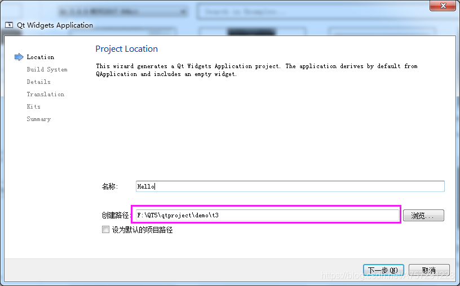
Task: Click the Qt Widgets Application title icon
Action: [x=9, y=25]
